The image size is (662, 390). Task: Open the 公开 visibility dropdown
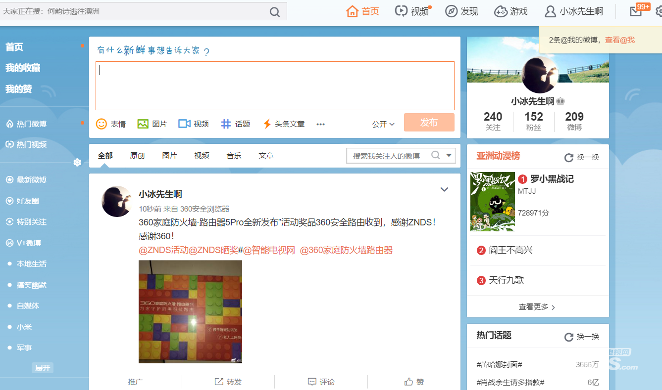383,124
